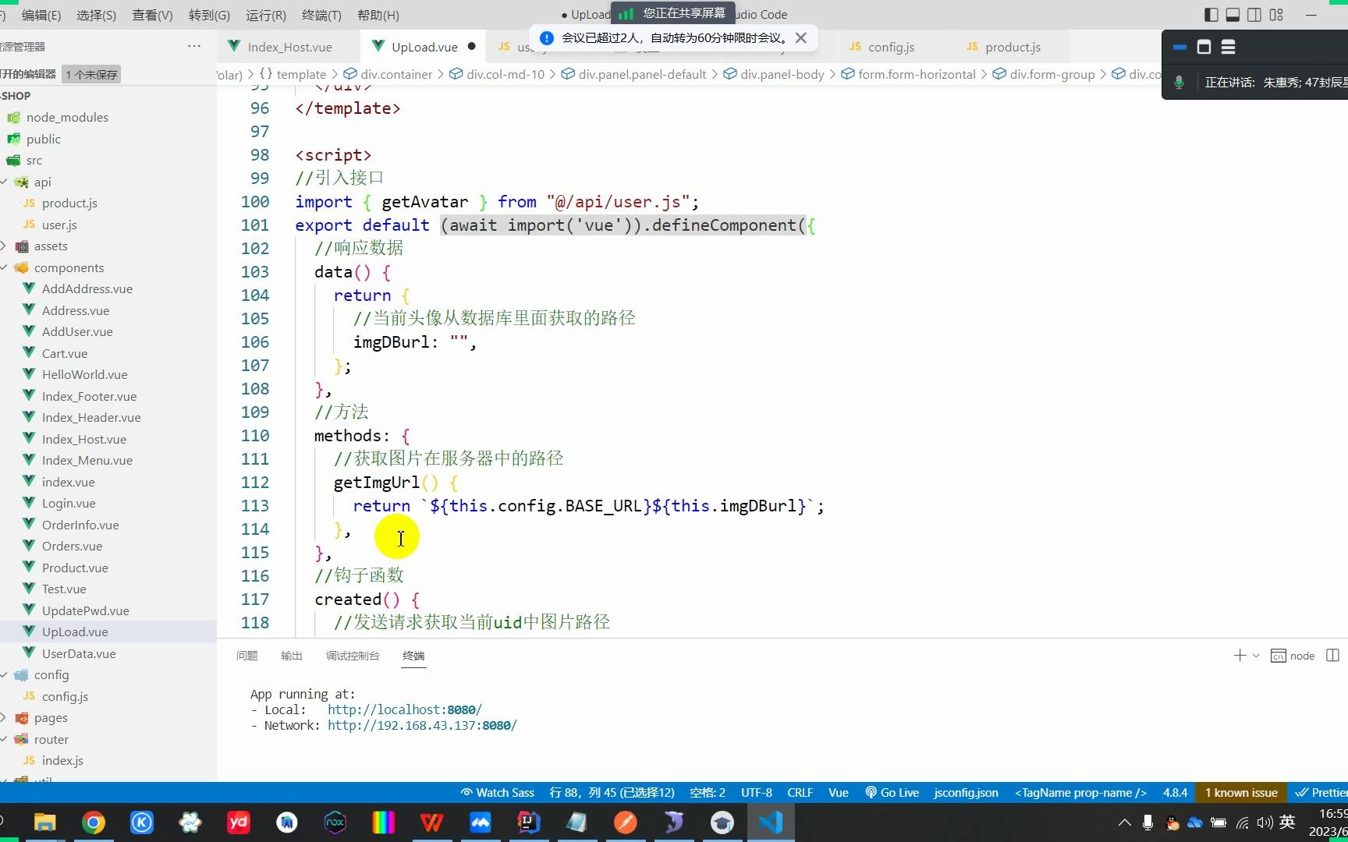Viewport: 1348px width, 842px height.
Task: Toggle secondary sidebar layout icon
Action: 1254,15
